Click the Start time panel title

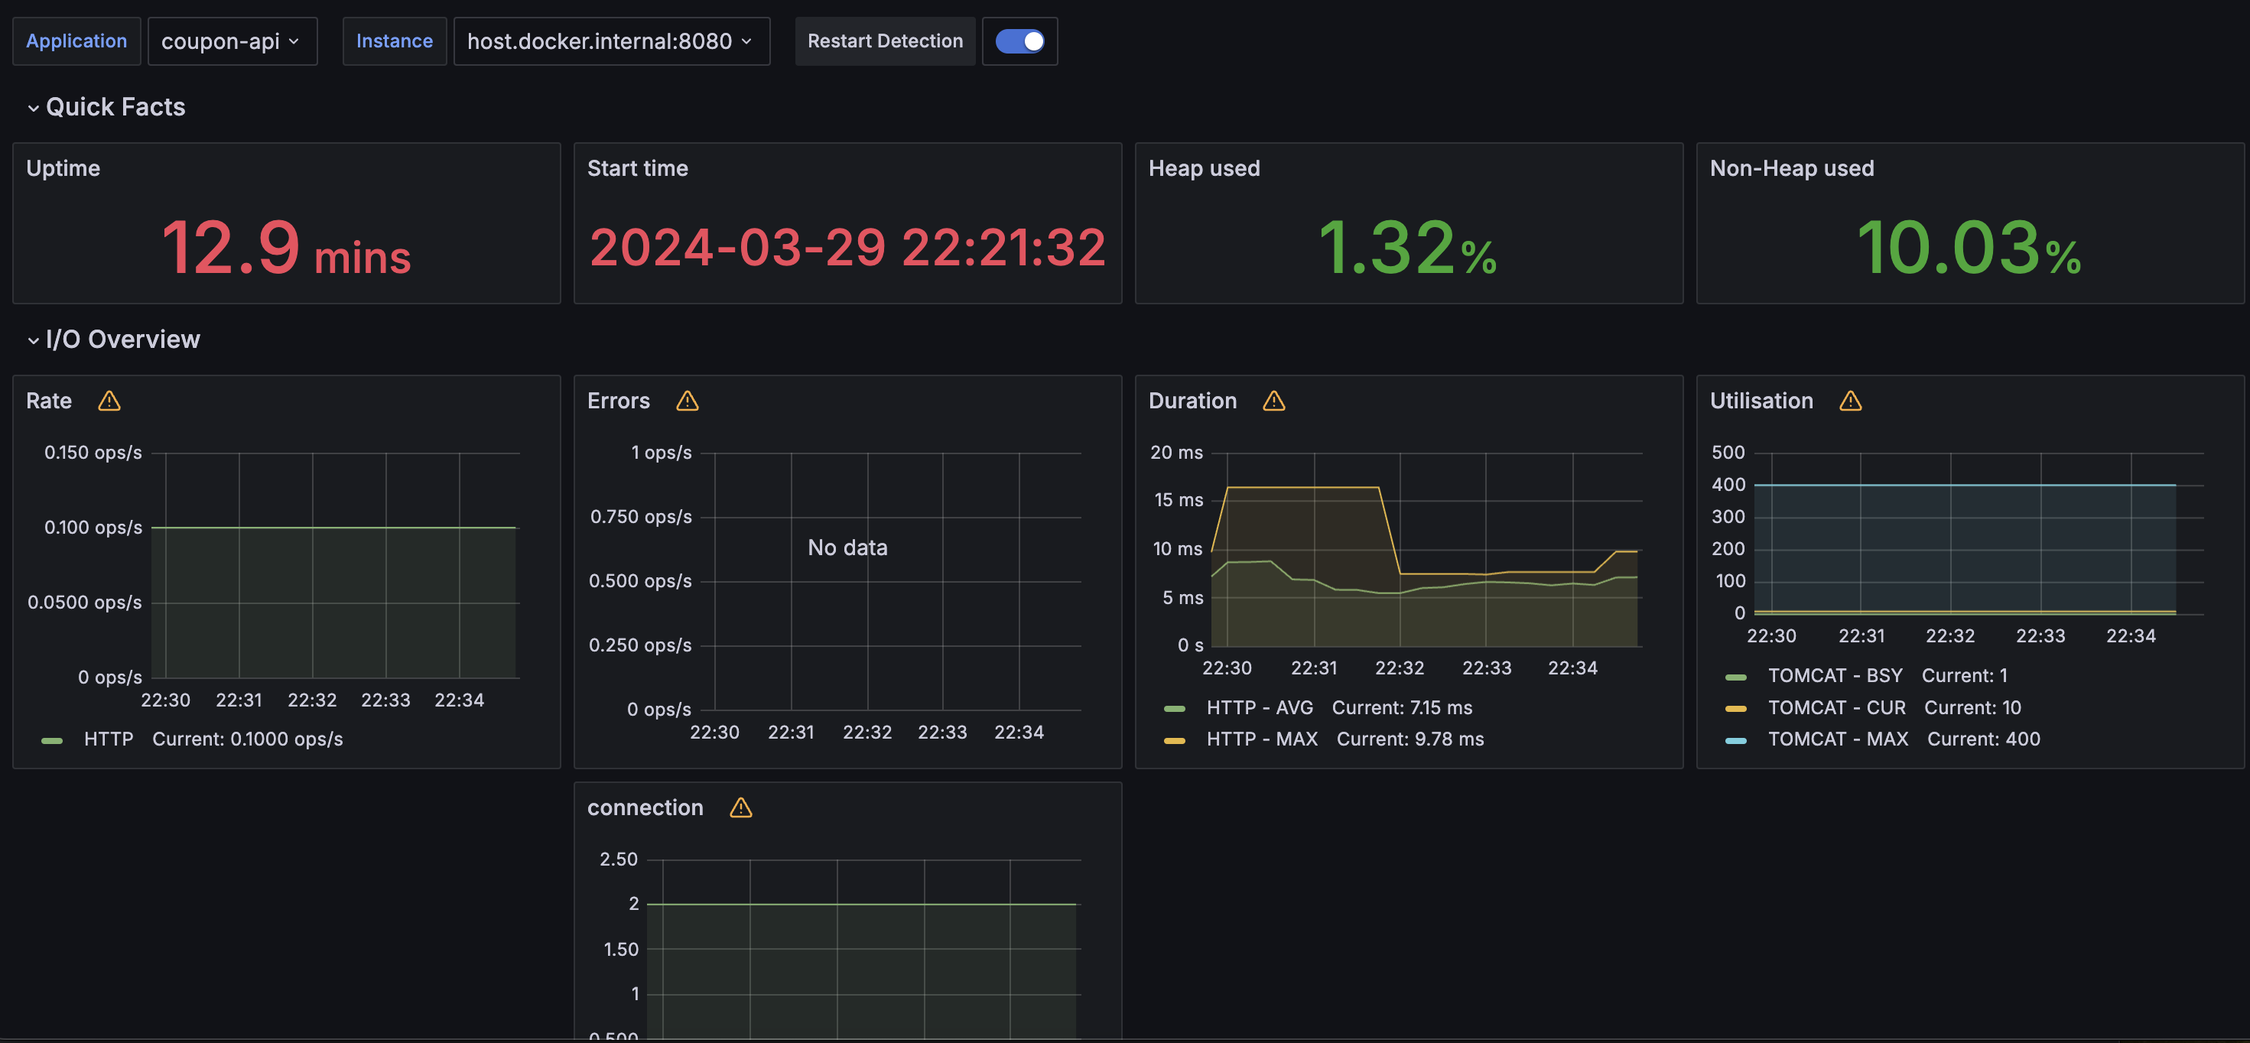637,168
